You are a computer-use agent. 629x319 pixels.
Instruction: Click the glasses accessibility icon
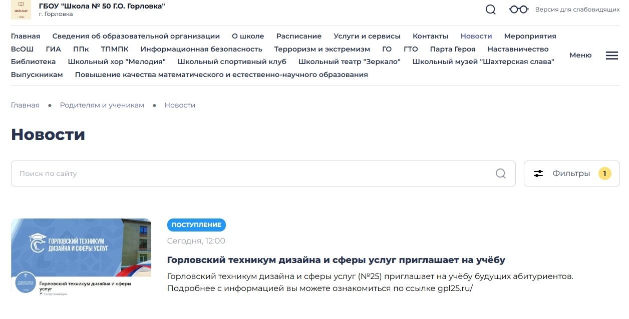click(519, 9)
